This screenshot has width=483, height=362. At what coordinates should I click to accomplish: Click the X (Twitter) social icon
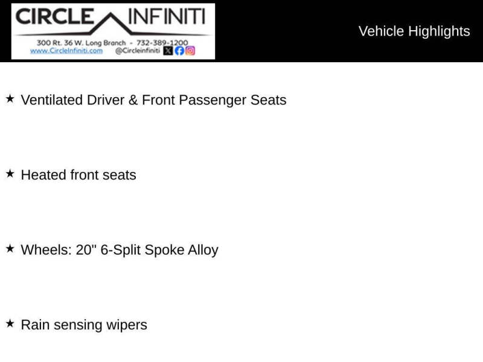point(168,51)
